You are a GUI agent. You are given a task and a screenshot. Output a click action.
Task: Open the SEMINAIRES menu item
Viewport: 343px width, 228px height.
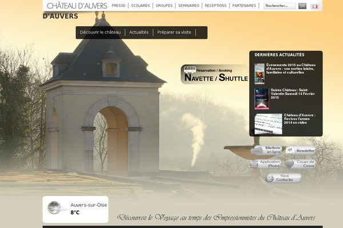click(x=189, y=6)
